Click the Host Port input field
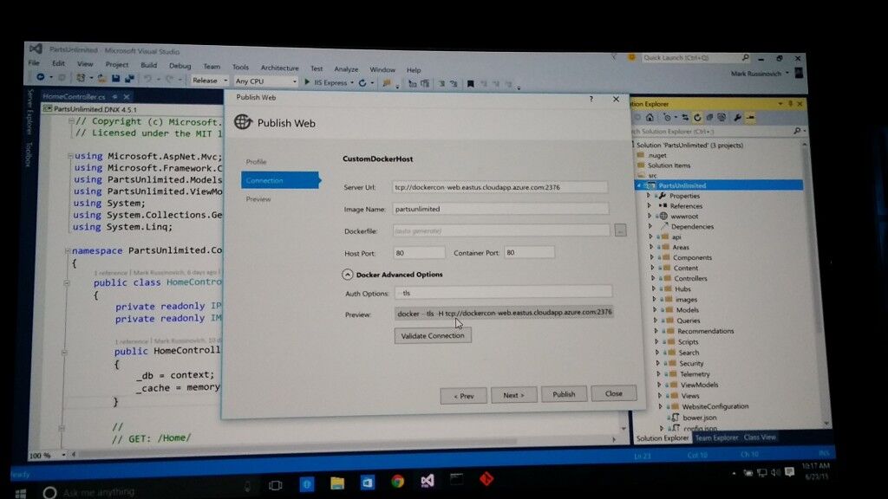Screen dimensions: 888x499 coord(419,253)
